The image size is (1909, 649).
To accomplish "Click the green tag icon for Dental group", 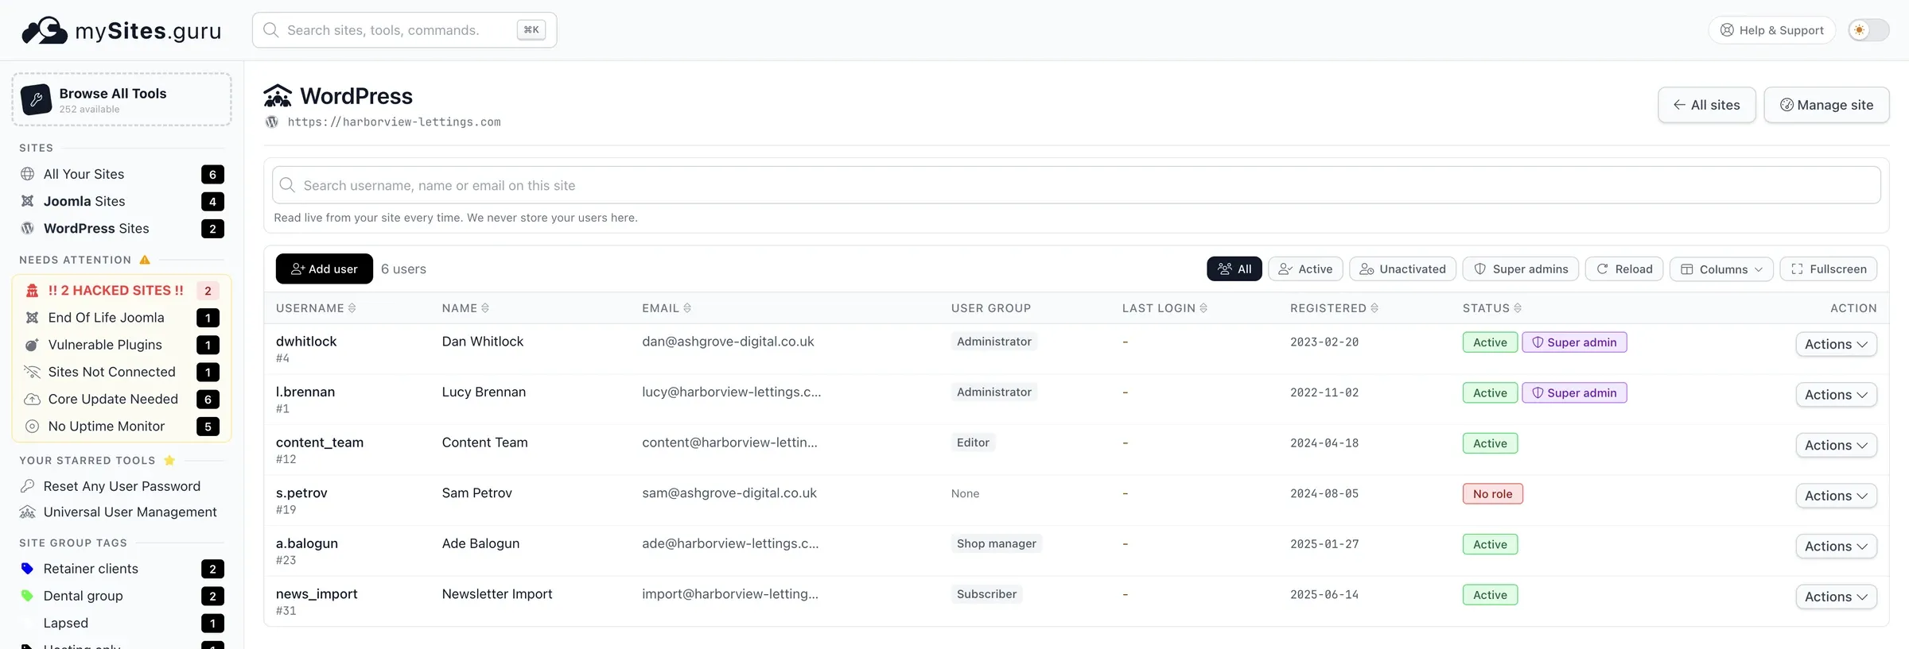I will coord(27,596).
